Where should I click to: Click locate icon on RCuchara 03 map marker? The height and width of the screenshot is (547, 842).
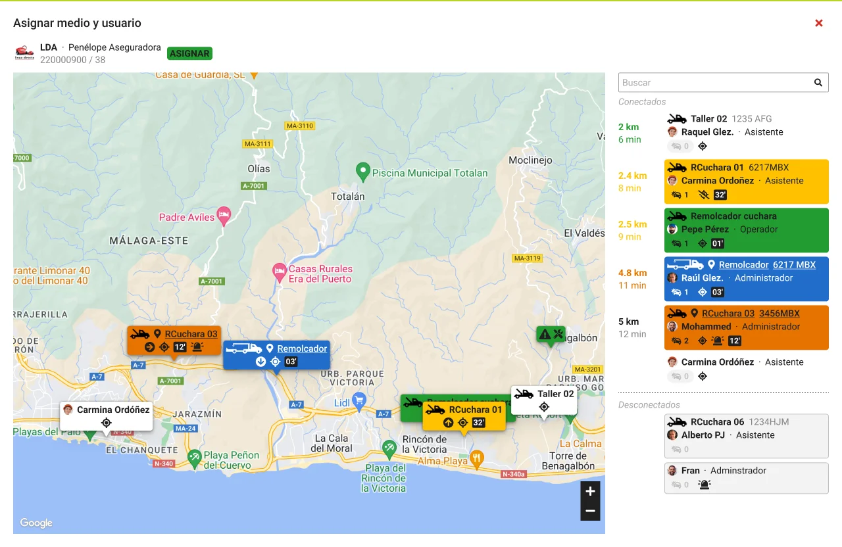point(164,347)
